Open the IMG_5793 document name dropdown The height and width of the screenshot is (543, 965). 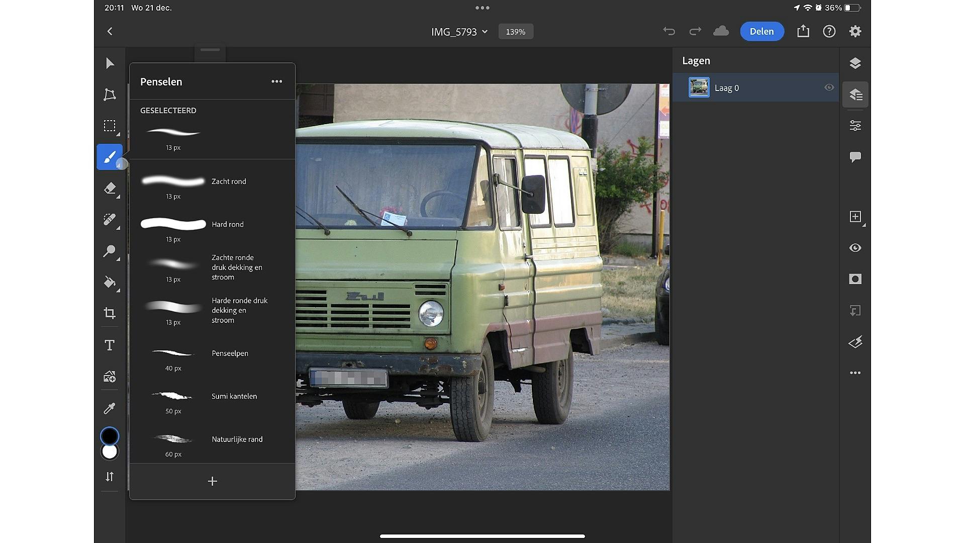point(459,32)
